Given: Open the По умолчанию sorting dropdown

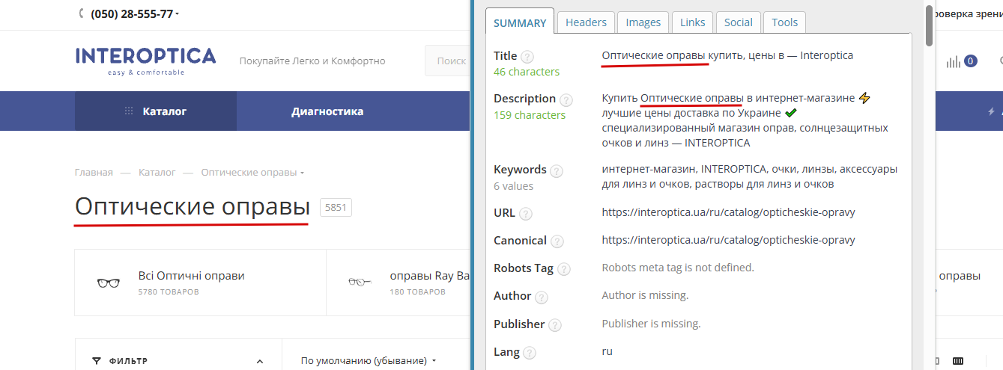Looking at the screenshot, I should [x=369, y=360].
